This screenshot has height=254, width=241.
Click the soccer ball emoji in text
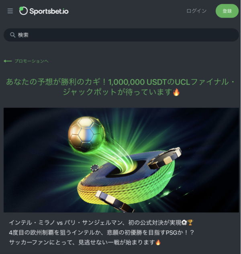pos(184,223)
